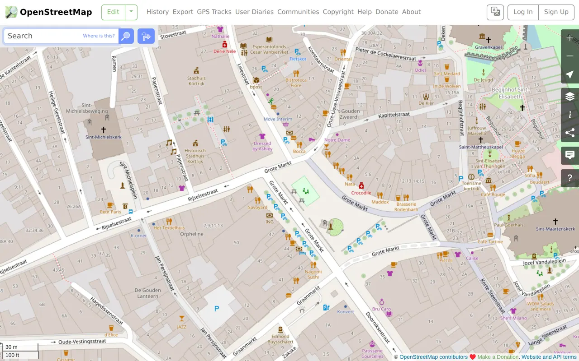Open the Help page

(365, 12)
